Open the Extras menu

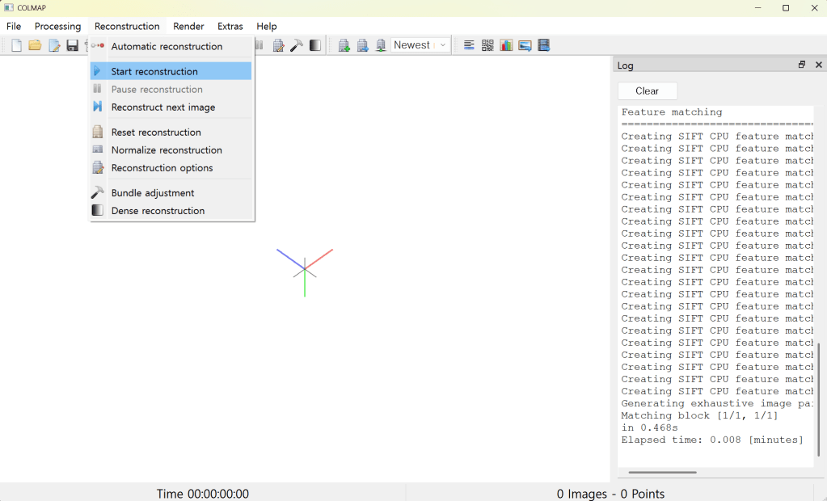point(230,26)
